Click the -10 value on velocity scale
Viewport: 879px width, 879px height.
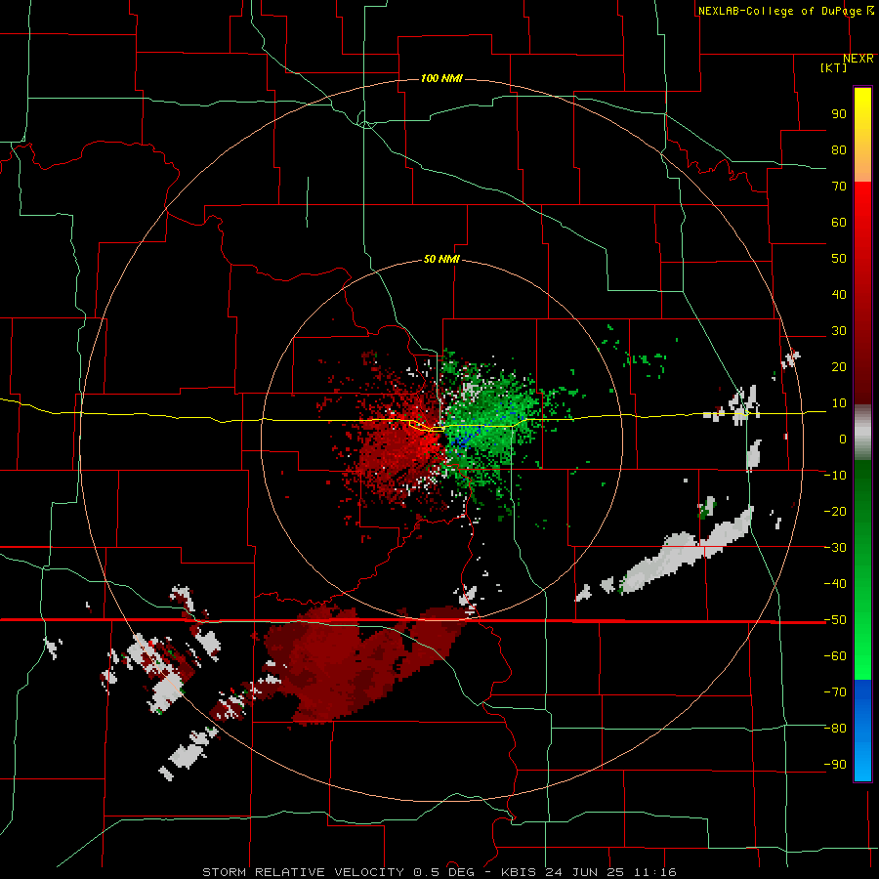pyautogui.click(x=835, y=476)
